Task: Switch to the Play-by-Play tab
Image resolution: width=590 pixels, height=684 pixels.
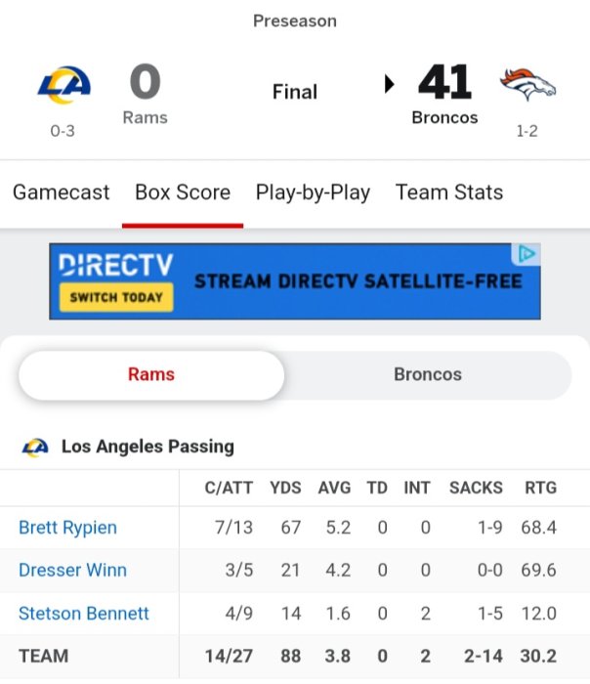Action: pyautogui.click(x=313, y=192)
